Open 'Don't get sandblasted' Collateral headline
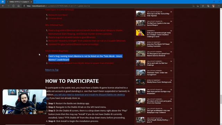 pyautogui.click(x=158, y=111)
